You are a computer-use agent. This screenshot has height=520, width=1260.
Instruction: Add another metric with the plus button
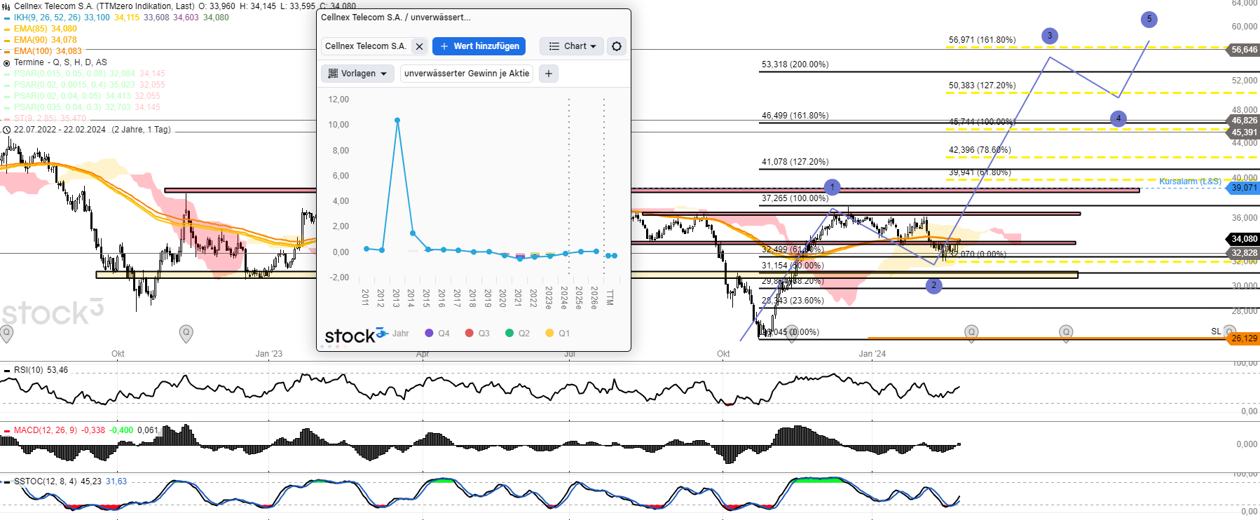pos(549,74)
